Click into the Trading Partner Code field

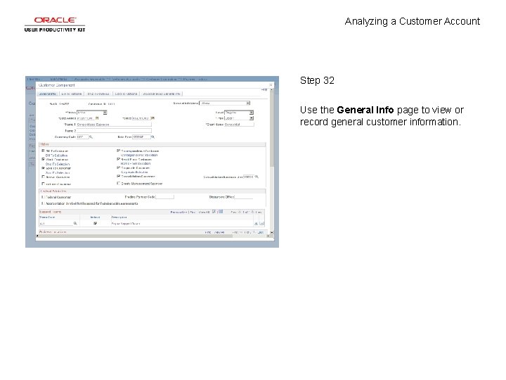coord(164,197)
